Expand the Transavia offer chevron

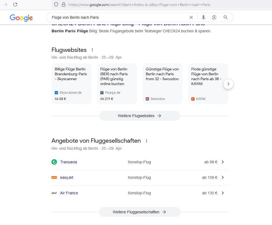[x=223, y=162]
